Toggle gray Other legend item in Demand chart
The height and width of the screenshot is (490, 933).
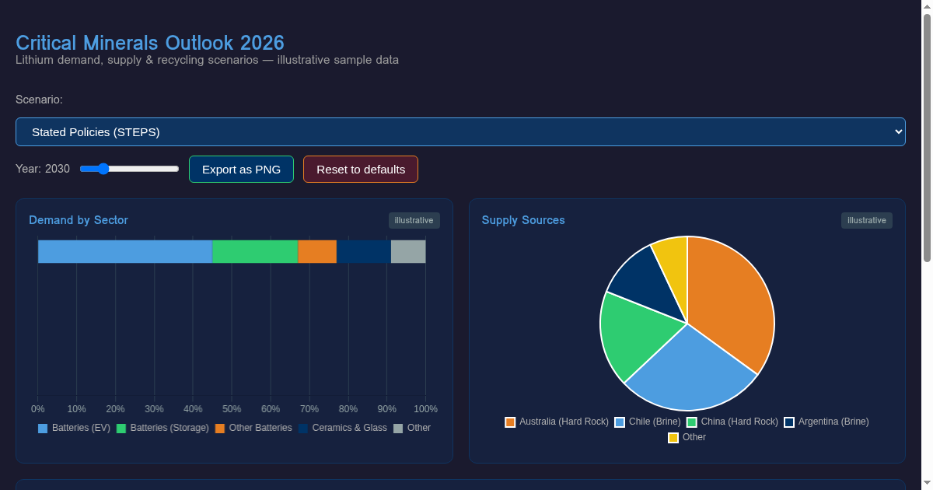411,428
